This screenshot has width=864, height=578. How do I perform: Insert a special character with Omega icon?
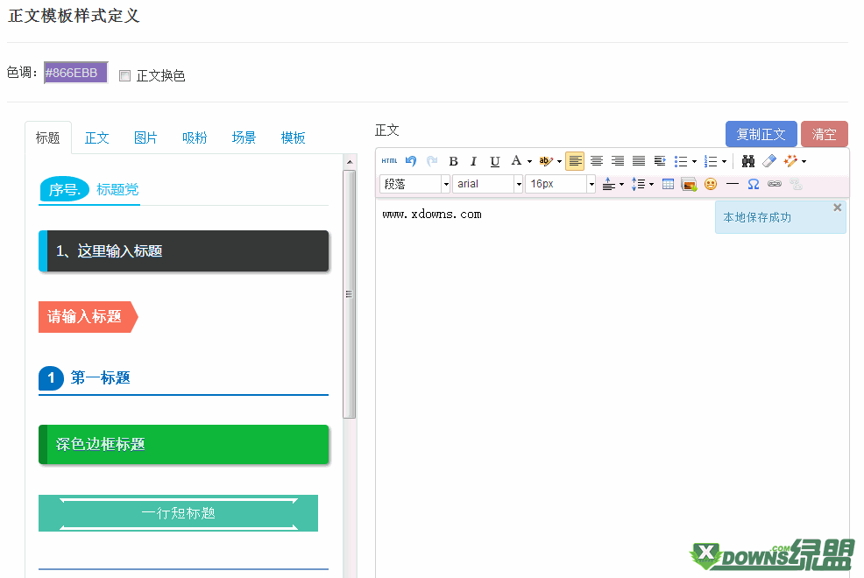[754, 184]
